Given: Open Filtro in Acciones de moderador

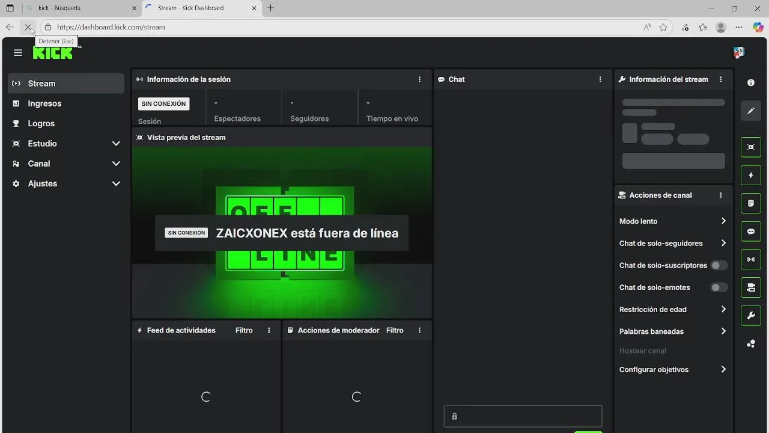Looking at the screenshot, I should 395,330.
